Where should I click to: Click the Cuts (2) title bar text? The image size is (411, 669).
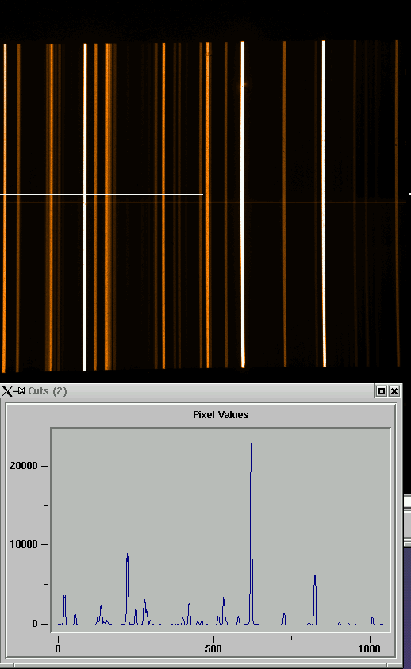tap(48, 390)
